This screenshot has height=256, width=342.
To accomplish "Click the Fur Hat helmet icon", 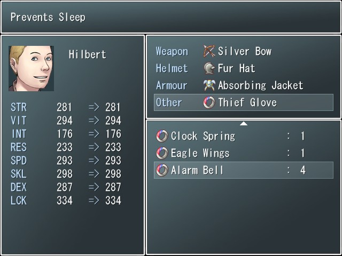I will pos(209,68).
